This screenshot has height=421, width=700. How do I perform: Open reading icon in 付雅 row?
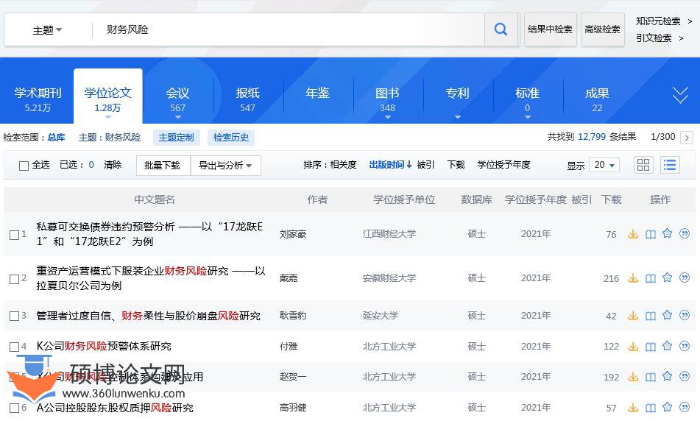651,346
